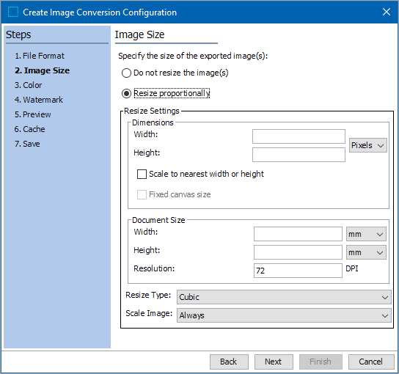This screenshot has height=374, width=399.
Task: Select step 5 Preview
Action: [32, 114]
